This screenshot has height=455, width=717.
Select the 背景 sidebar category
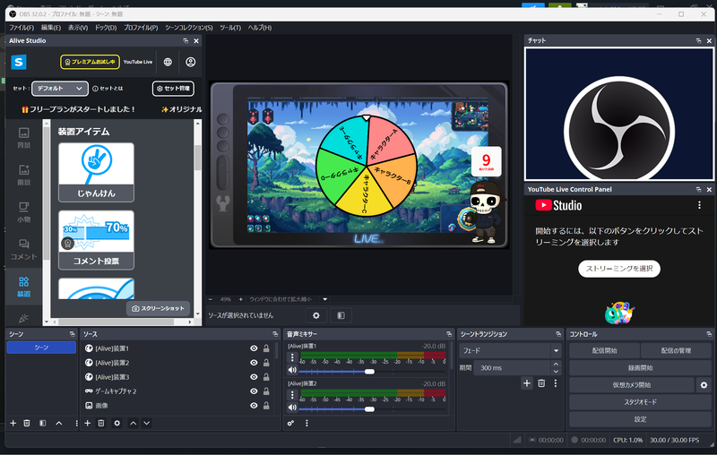pos(24,138)
